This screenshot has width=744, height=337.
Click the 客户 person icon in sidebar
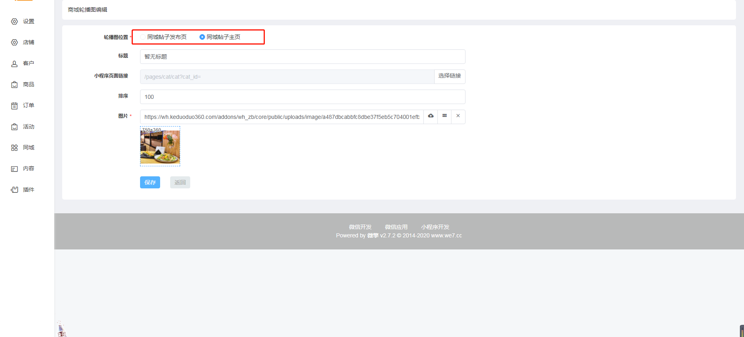[x=14, y=63]
